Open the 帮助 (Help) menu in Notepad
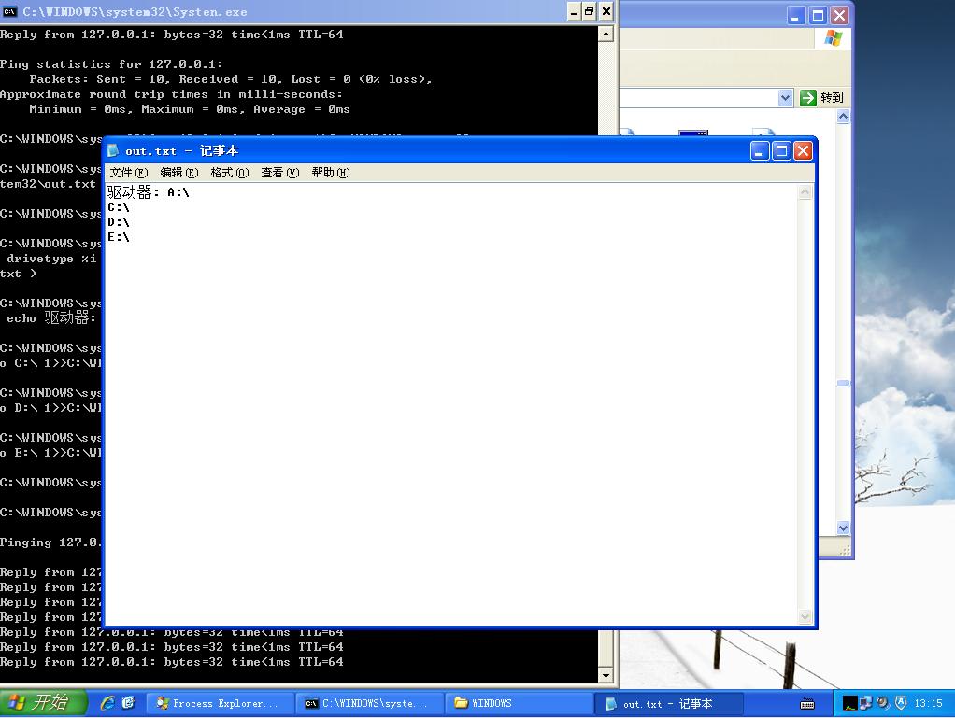 point(330,173)
